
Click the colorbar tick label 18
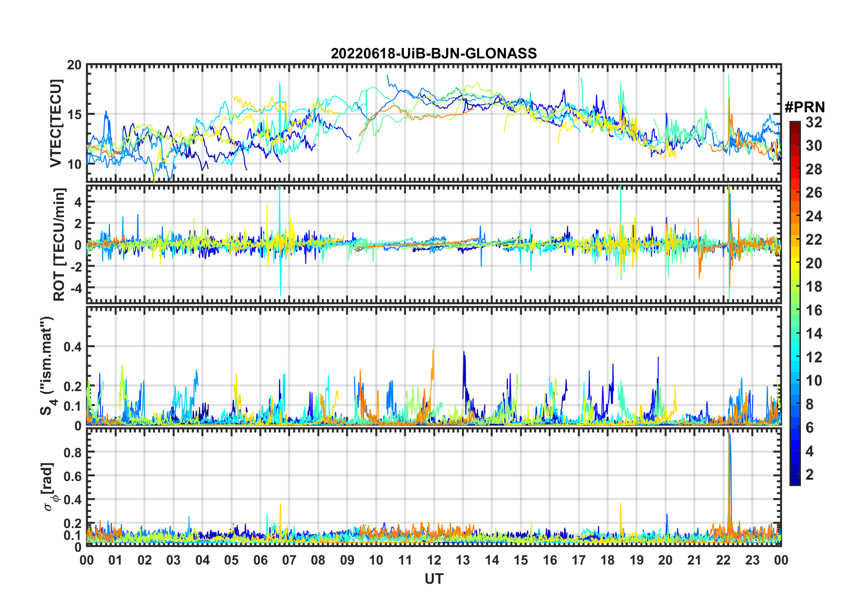pyautogui.click(x=814, y=287)
